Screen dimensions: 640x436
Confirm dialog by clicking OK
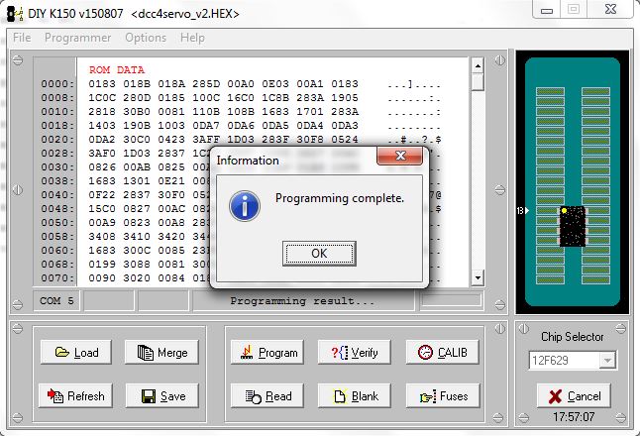pos(318,253)
